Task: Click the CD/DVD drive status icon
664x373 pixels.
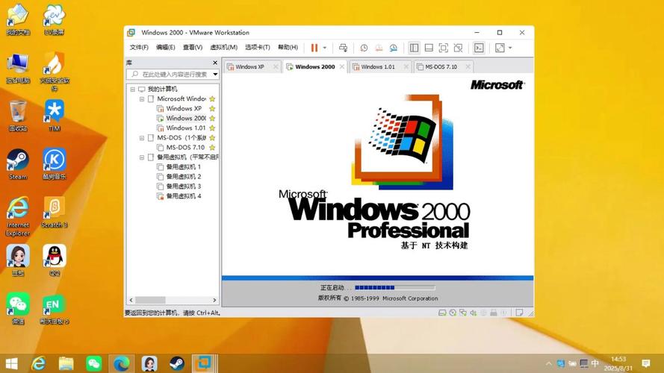Action: tap(453, 313)
